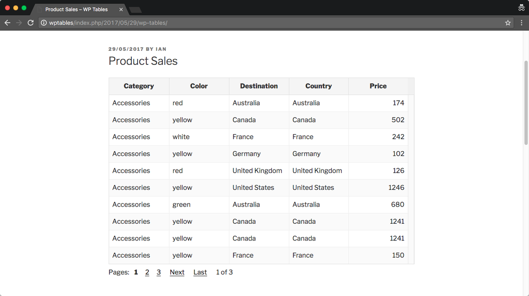The width and height of the screenshot is (529, 296).
Task: Click the incognito icon in the title bar
Action: pyautogui.click(x=521, y=7)
